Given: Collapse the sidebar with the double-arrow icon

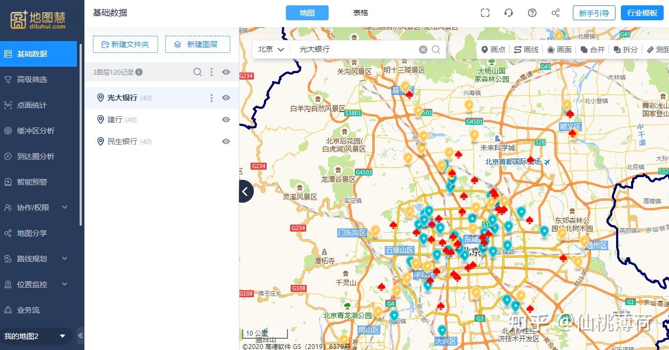Looking at the screenshot, I should coord(81,336).
